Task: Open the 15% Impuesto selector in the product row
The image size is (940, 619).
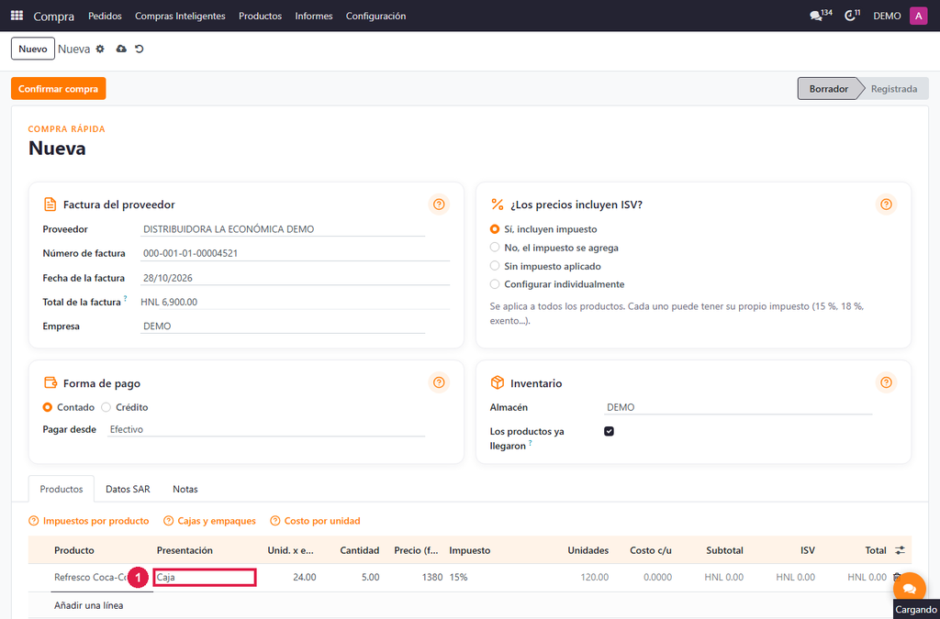Action: [x=459, y=577]
